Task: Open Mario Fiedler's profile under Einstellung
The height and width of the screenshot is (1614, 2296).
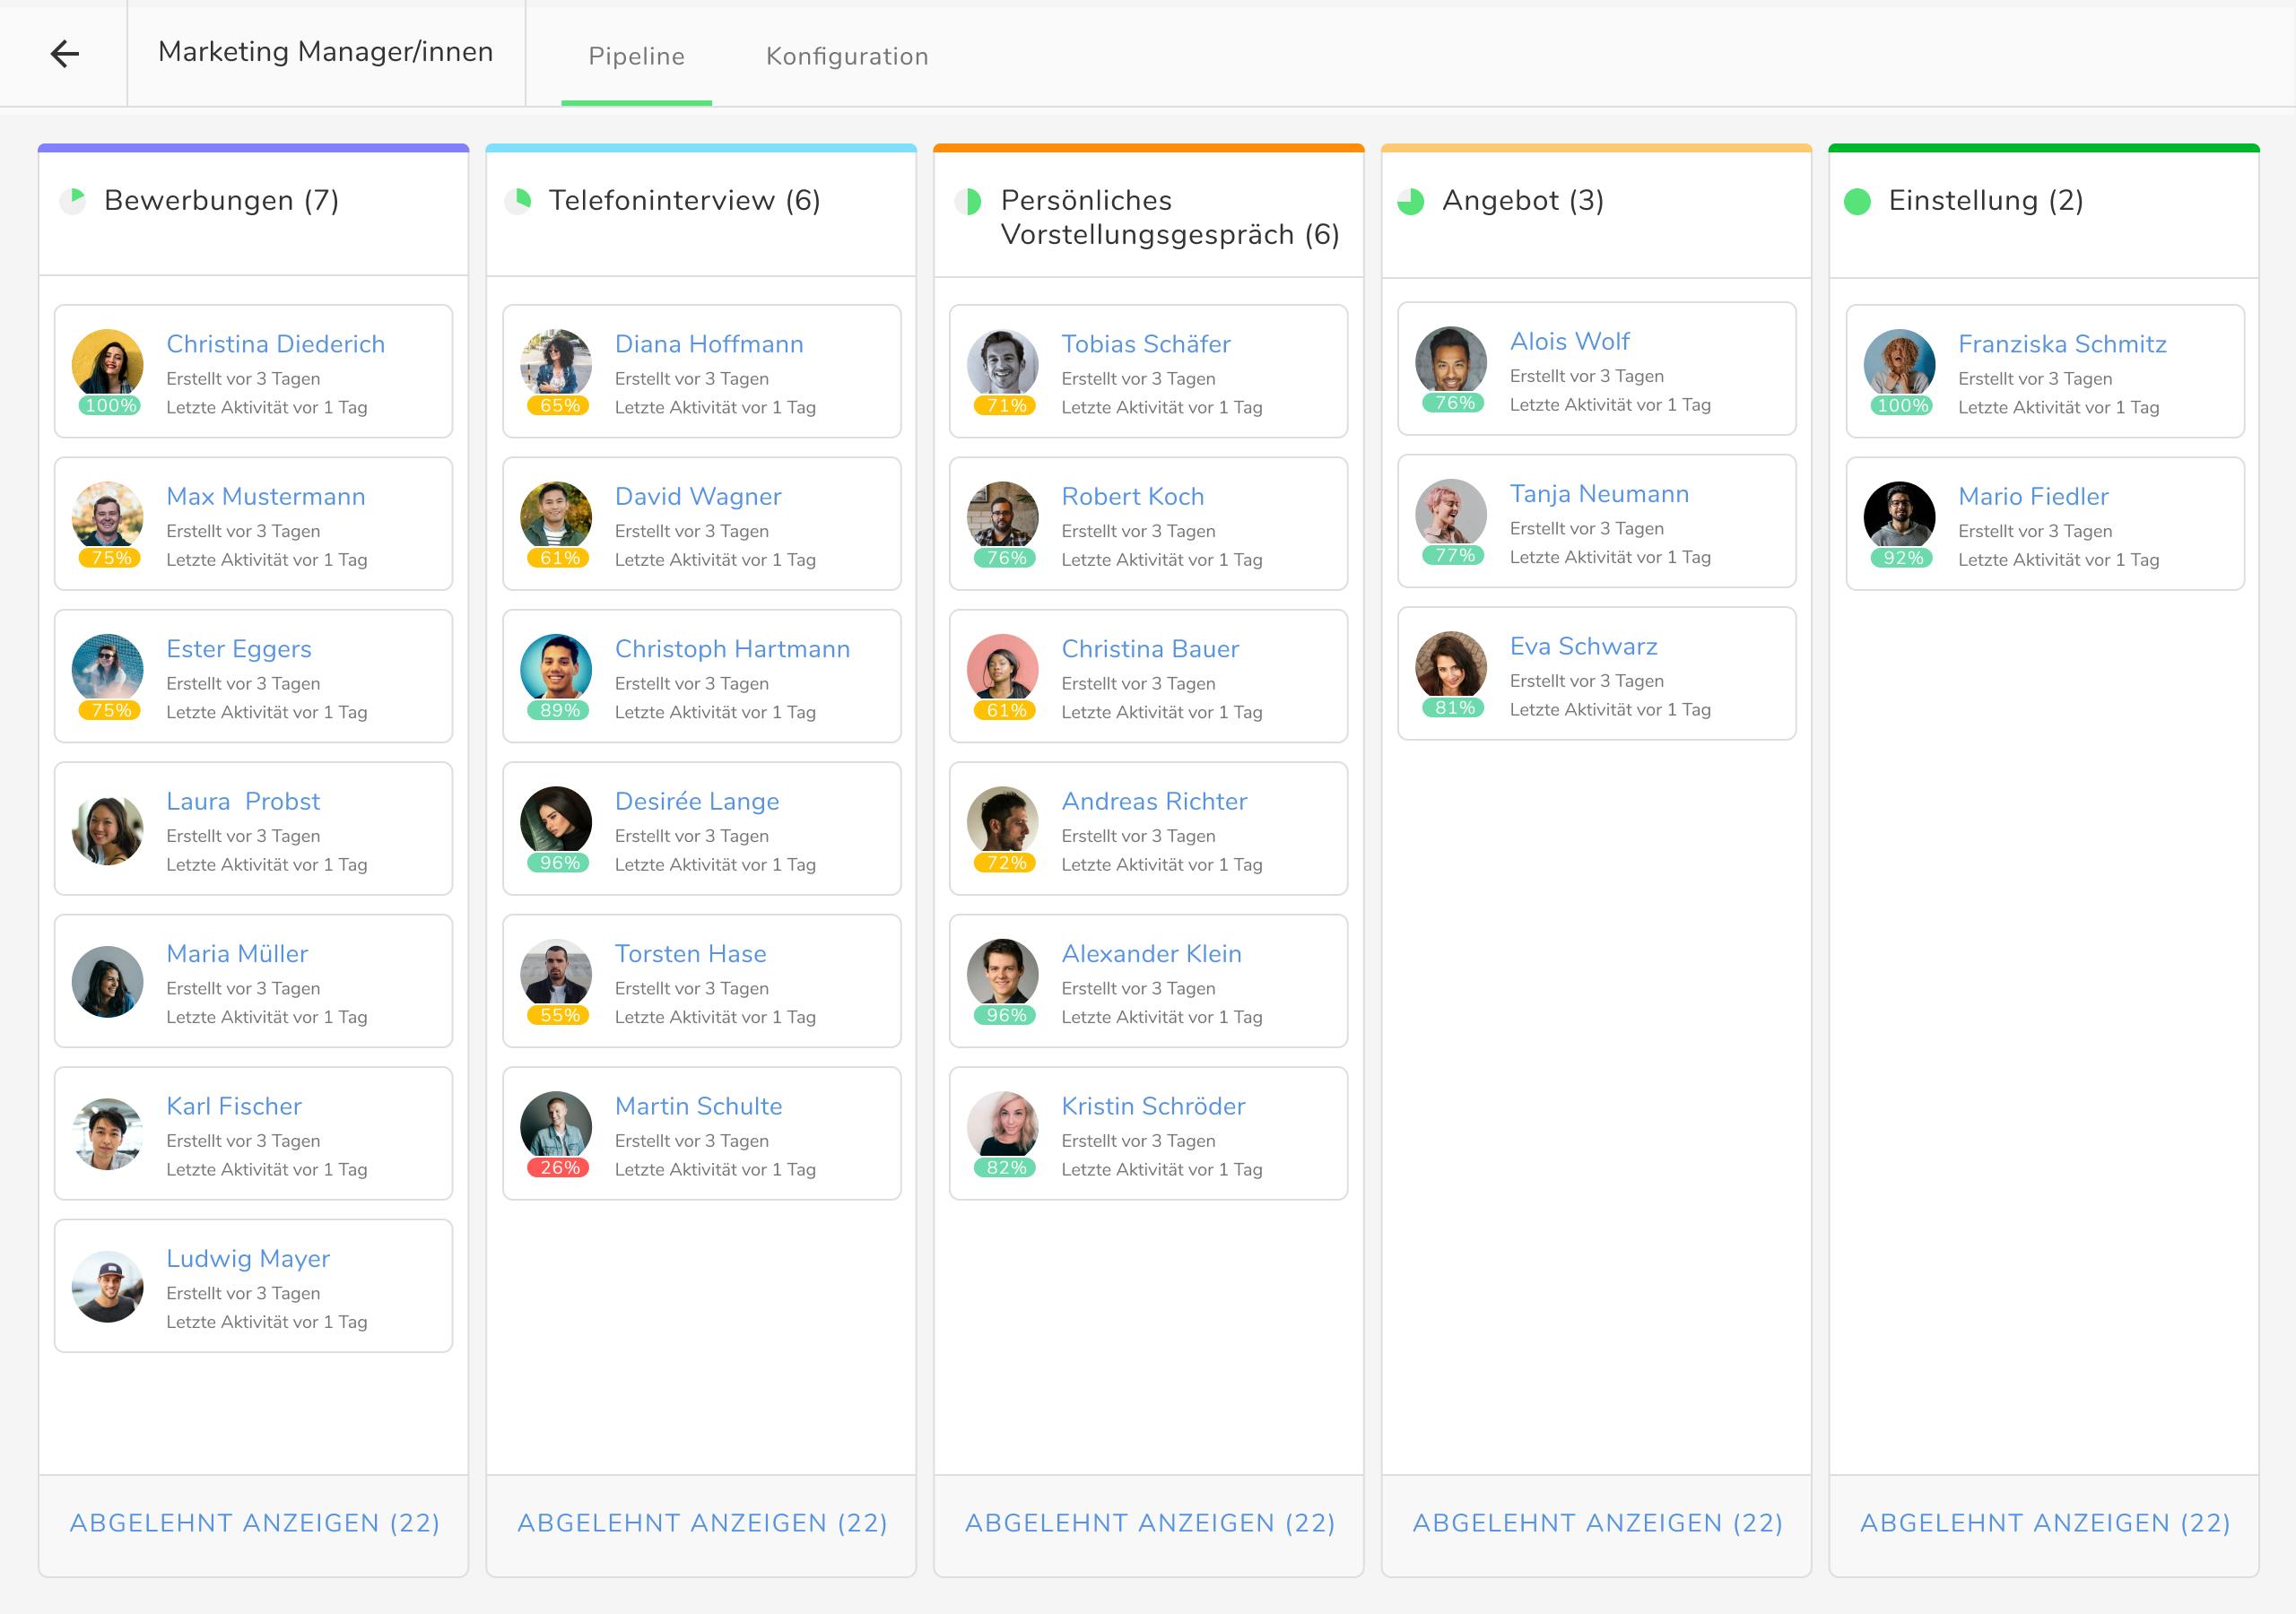Action: [x=2032, y=495]
